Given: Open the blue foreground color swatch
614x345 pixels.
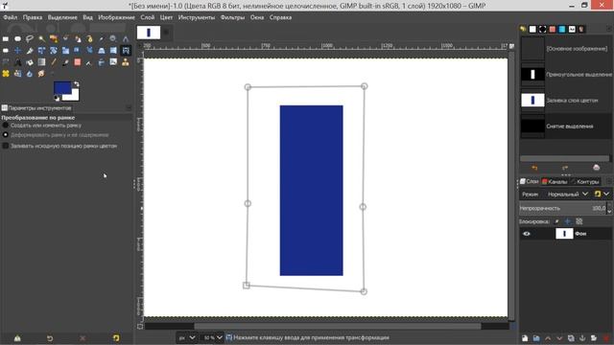Looking at the screenshot, I should (x=62, y=87).
